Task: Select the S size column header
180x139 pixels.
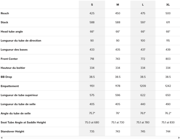Action: (x=92, y=5)
